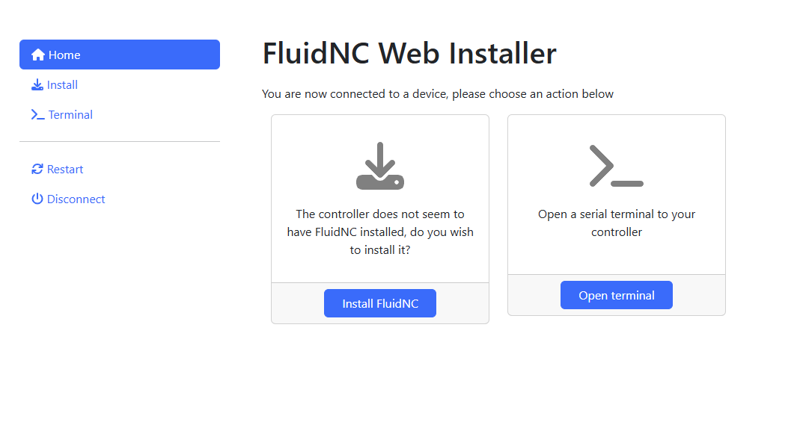Viewport: 803px width, 422px height.
Task: Click the house icon in the sidebar
Action: (38, 55)
